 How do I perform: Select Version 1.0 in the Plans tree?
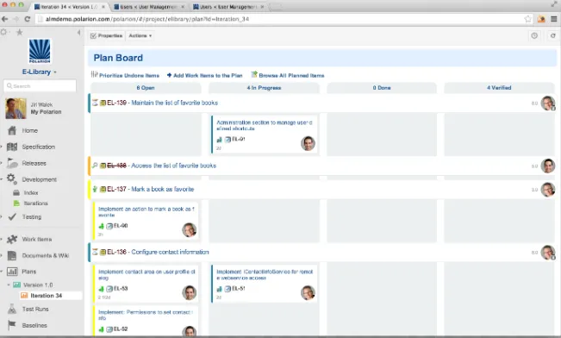[38, 285]
